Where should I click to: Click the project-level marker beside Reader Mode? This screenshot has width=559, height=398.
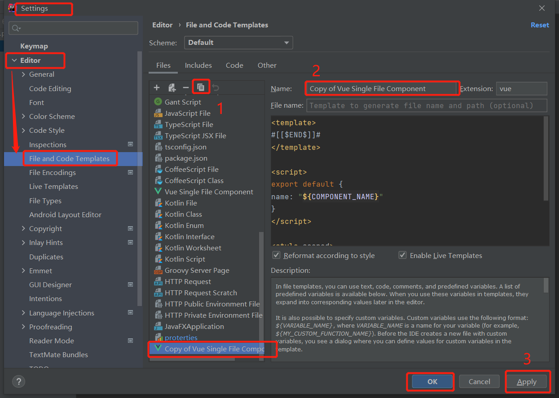tap(131, 341)
